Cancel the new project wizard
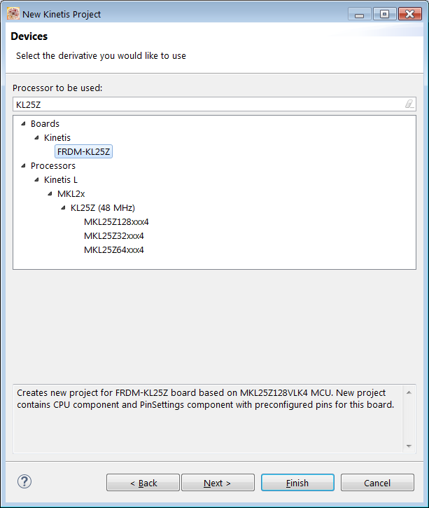 (377, 483)
